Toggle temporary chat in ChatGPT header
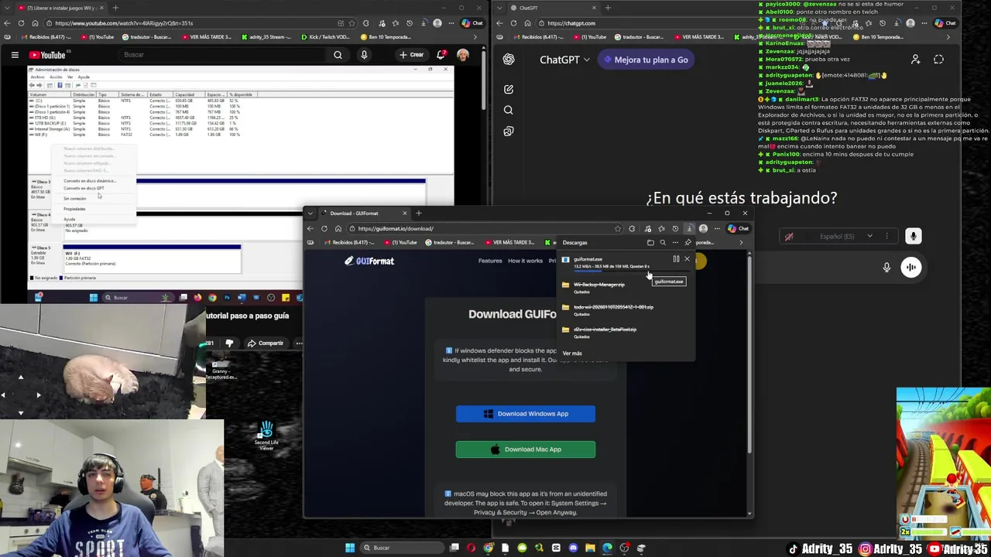The width and height of the screenshot is (991, 557). pos(939,60)
